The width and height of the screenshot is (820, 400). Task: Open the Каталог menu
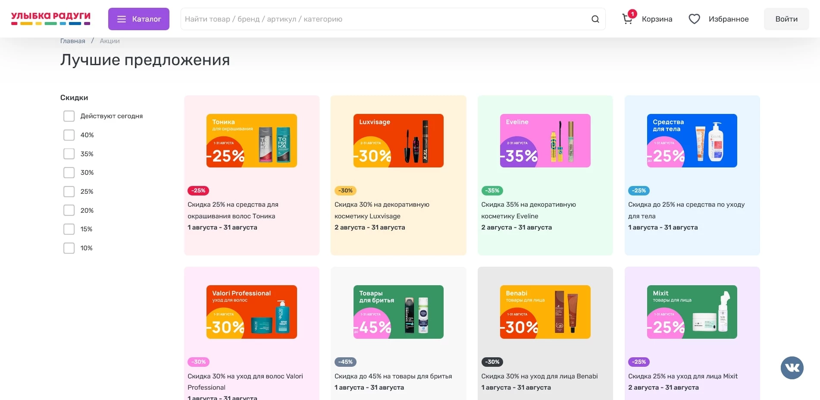[x=138, y=19]
